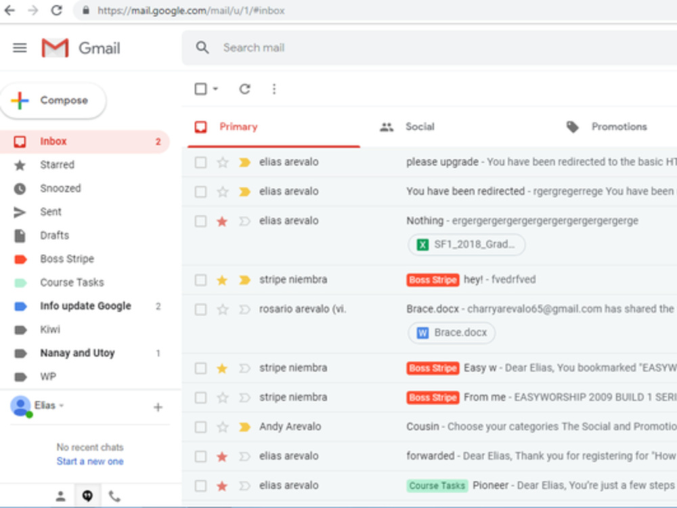Open the 'From me' email from stripe niembra
This screenshot has height=508, width=677.
(430, 398)
